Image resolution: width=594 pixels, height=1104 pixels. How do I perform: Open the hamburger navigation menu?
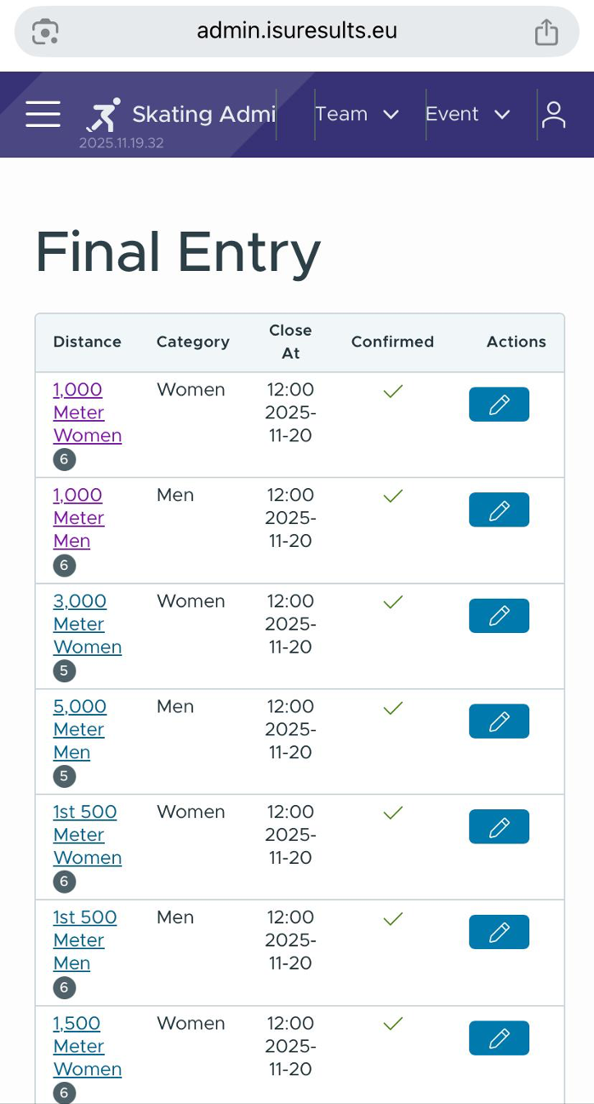point(43,114)
